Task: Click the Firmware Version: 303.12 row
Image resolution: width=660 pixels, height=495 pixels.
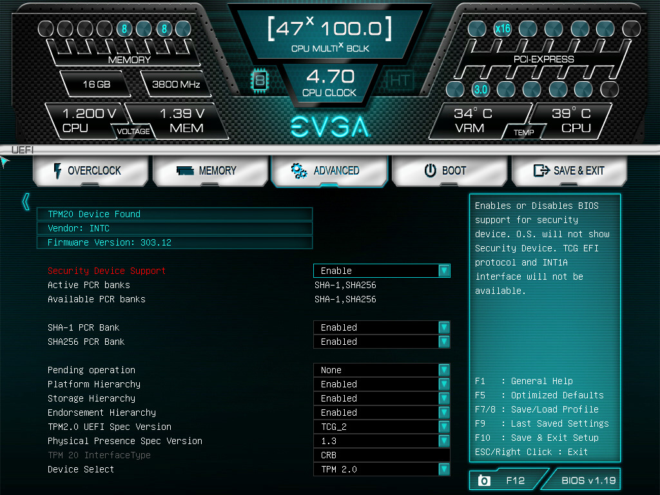Action: pos(175,242)
